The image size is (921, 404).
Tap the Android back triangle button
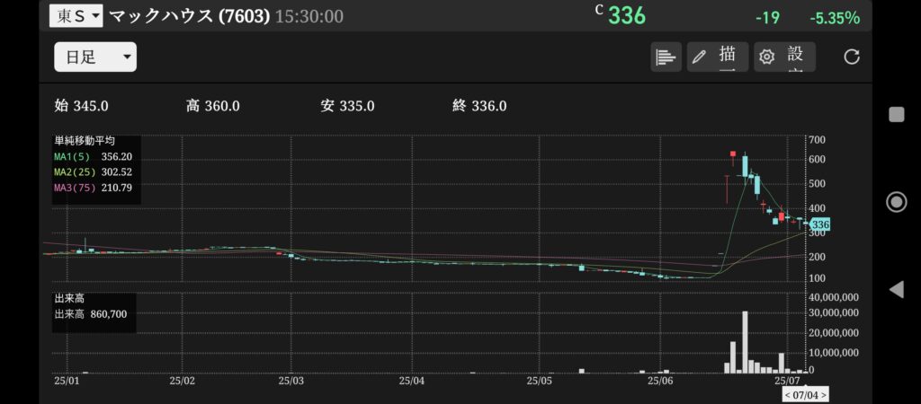coord(896,290)
